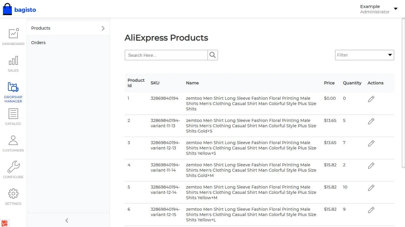
Task: Click the bagisto logo
Action: coord(20,9)
